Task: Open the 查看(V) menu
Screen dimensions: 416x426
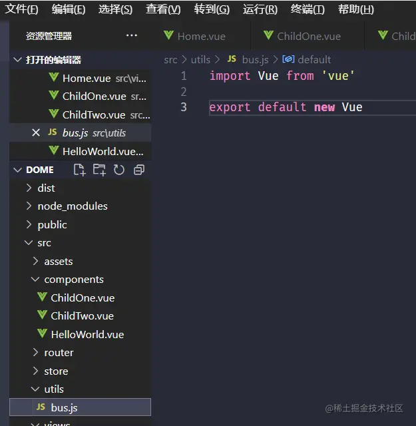Action: click(x=163, y=9)
